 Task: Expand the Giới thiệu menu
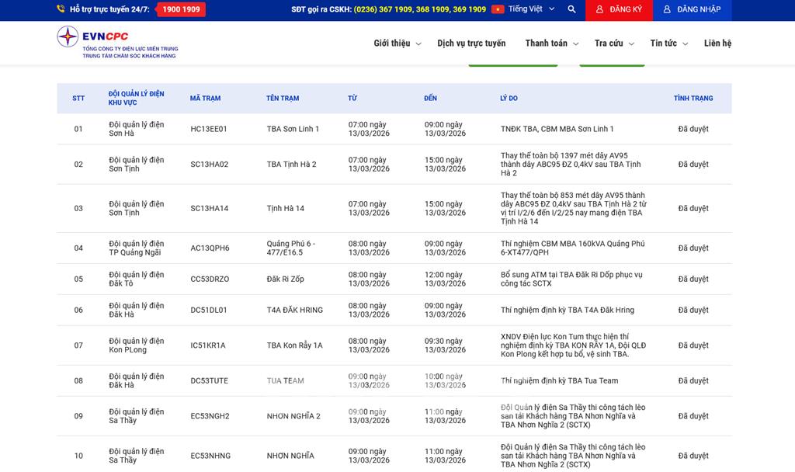coord(397,43)
